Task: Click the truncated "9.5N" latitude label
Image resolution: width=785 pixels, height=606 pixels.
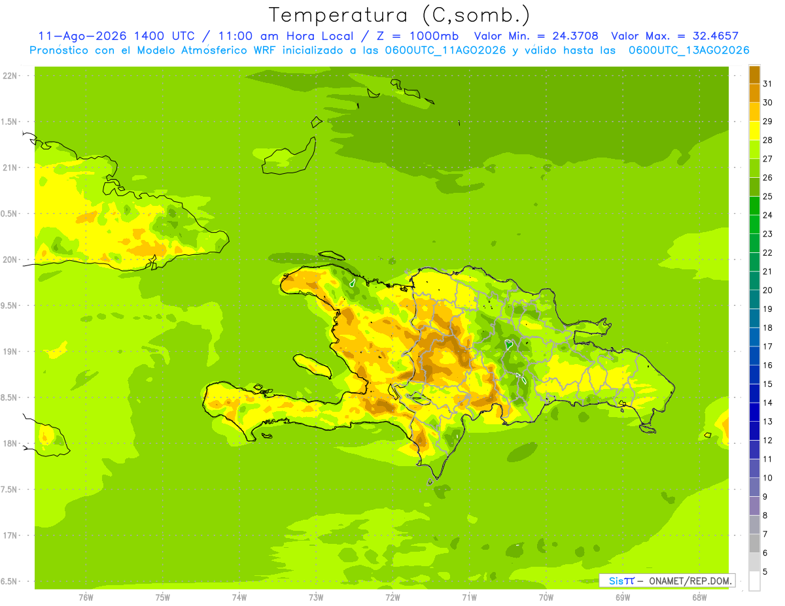Action: [x=10, y=306]
